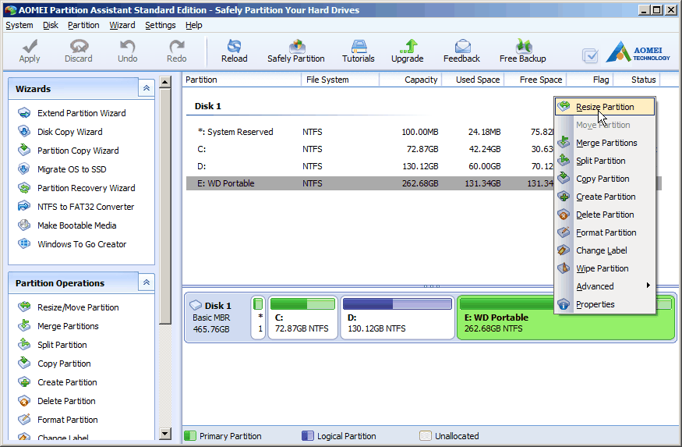
Task: Collapse the Partition Operations panel
Action: click(x=147, y=282)
